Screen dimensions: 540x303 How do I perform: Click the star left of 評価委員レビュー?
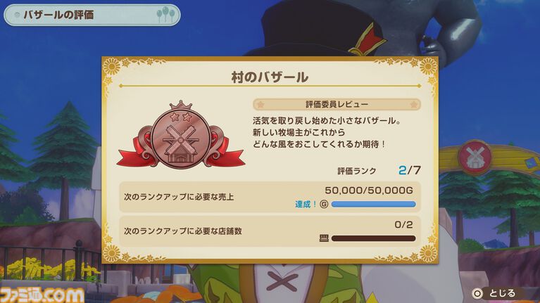260,104
